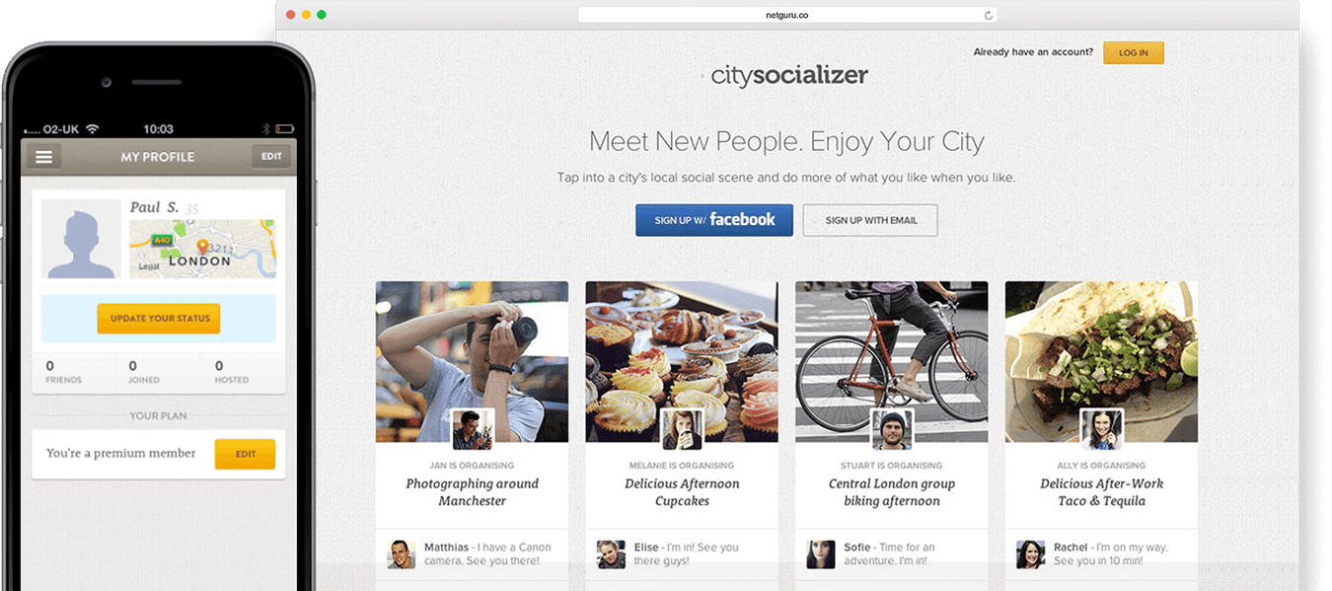Click Jan's organiser avatar on the photography card
Image resolution: width=1332 pixels, height=591 pixels.
click(x=472, y=429)
